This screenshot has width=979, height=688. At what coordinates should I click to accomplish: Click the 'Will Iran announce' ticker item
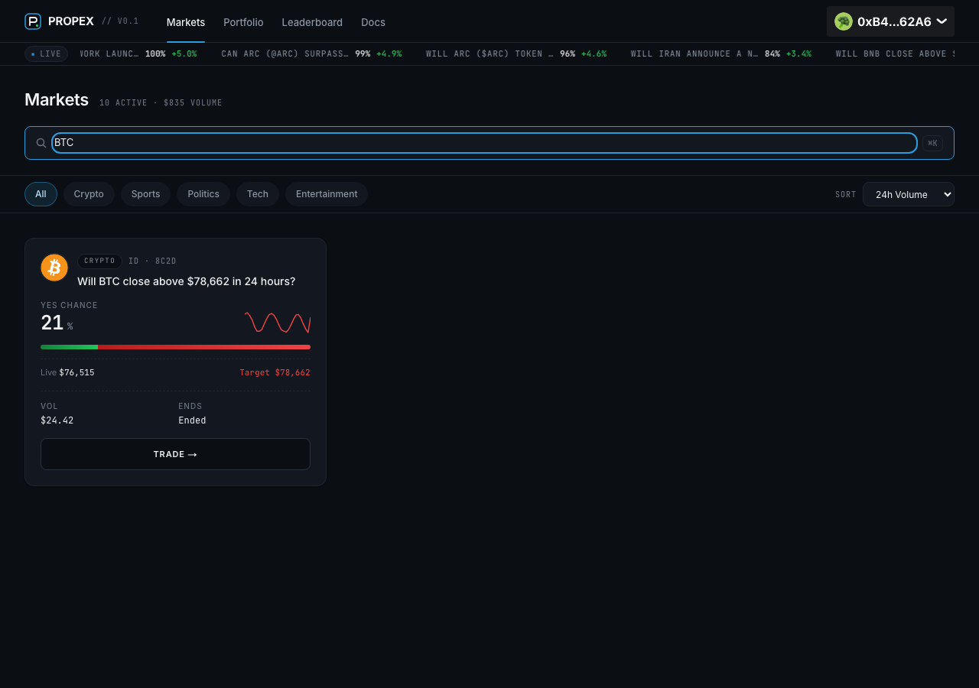click(721, 54)
